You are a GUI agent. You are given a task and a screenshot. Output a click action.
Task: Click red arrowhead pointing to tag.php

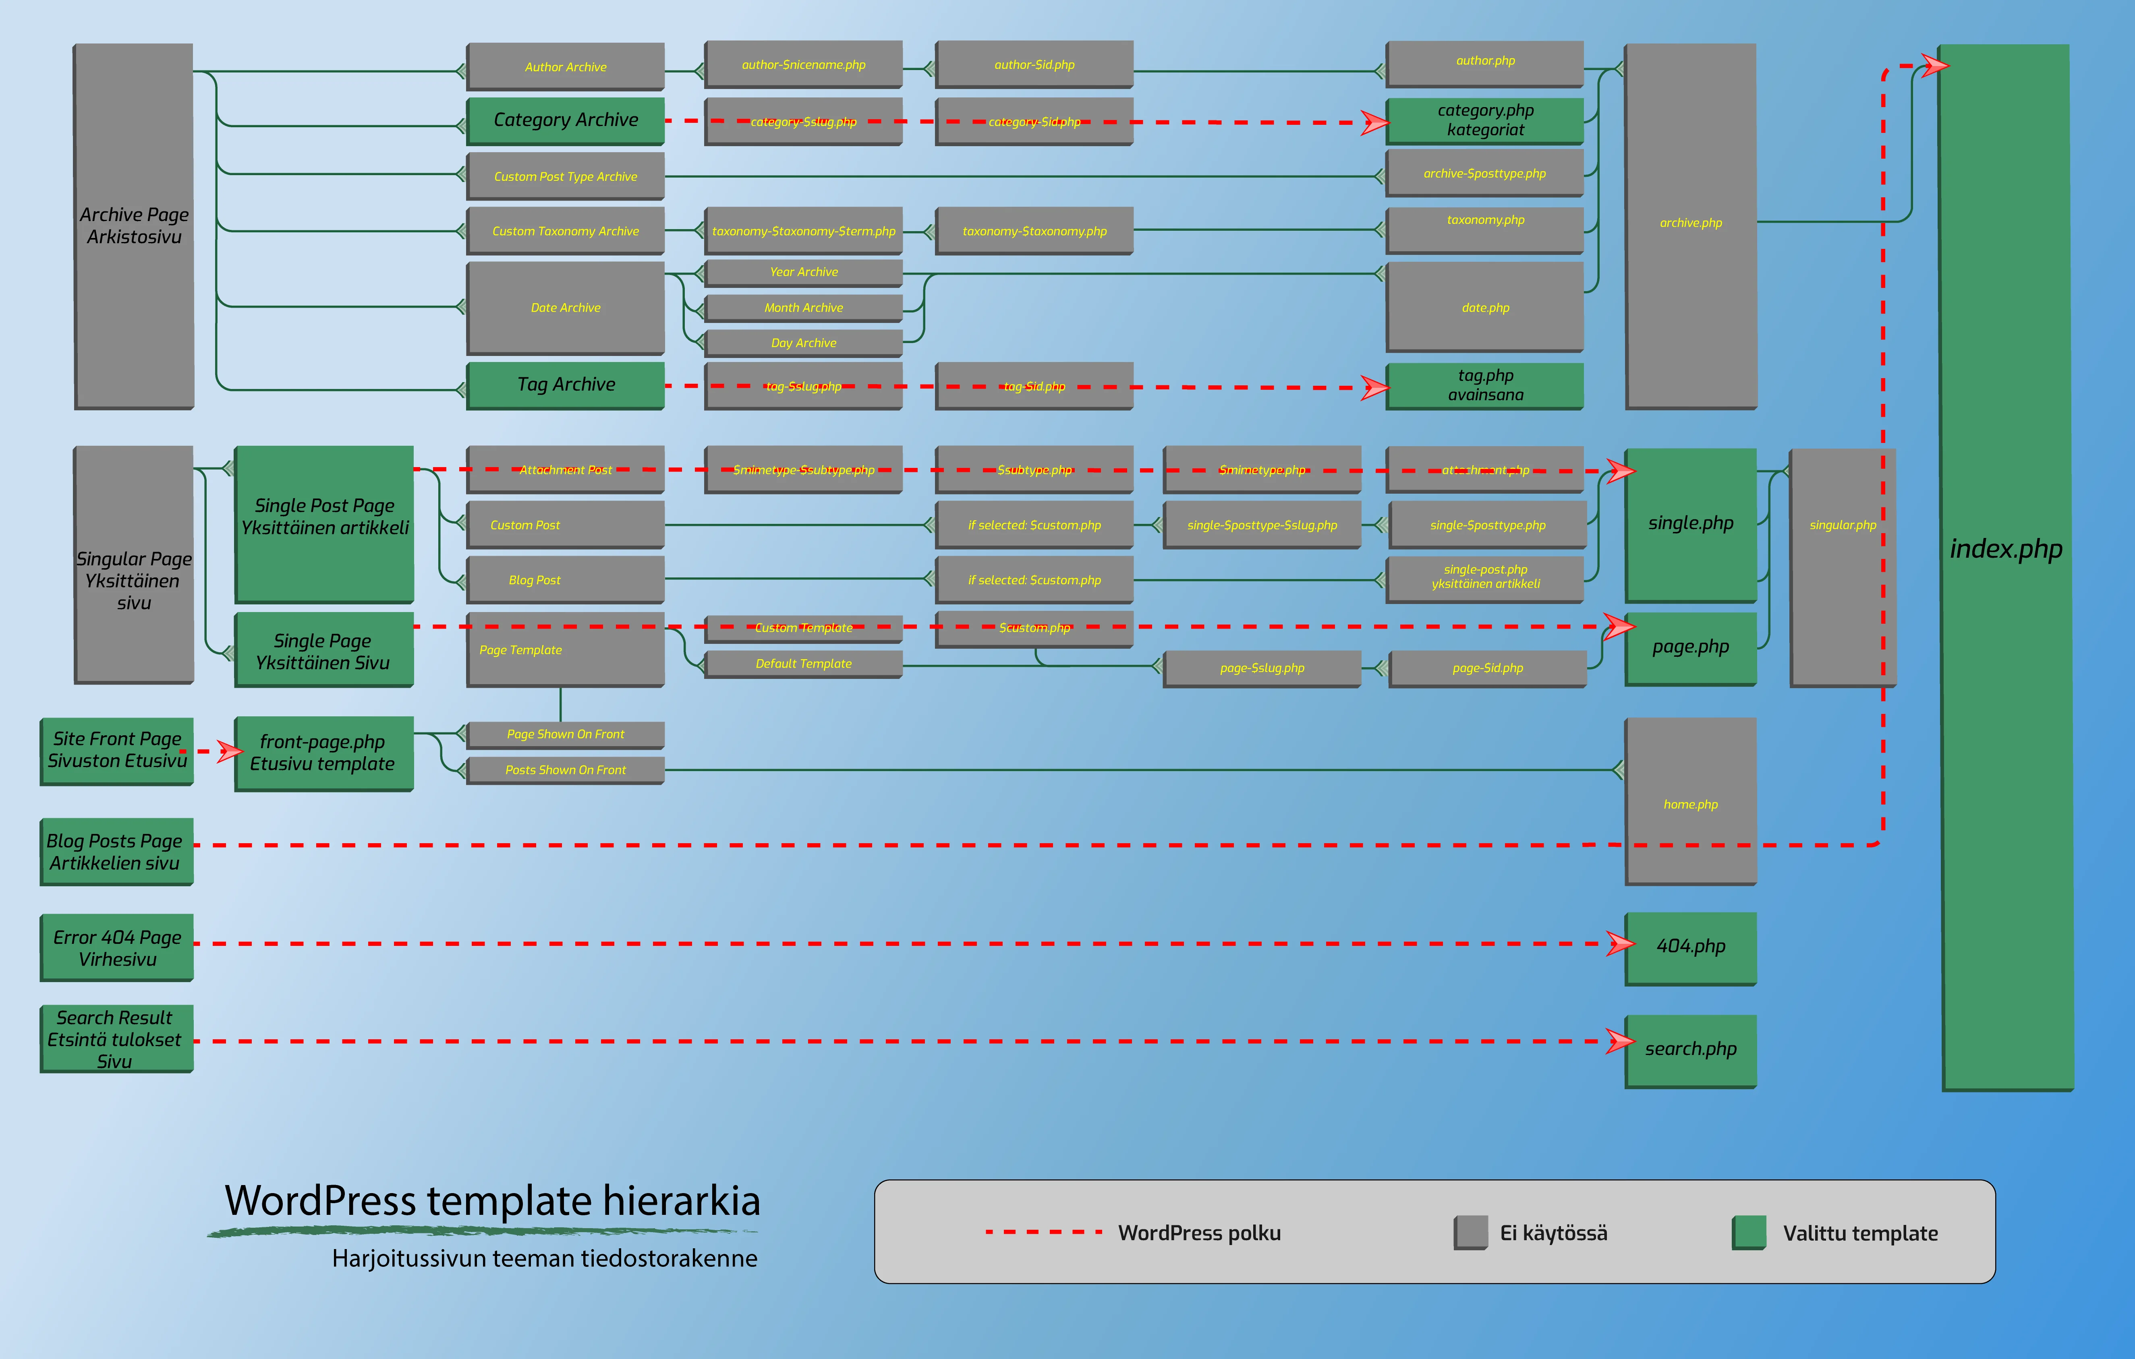pos(1374,387)
